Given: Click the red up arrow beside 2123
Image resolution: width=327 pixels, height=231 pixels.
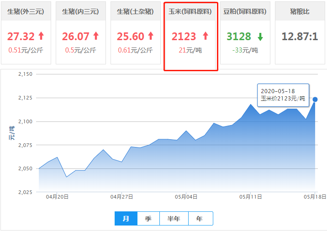Looking at the screenshot, I should (x=205, y=36).
